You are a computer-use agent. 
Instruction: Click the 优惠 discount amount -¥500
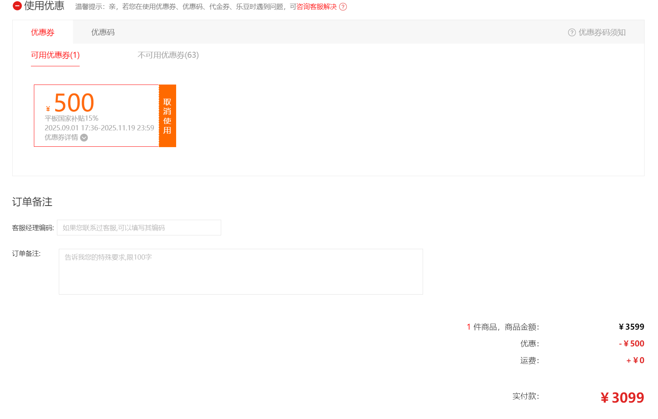632,343
